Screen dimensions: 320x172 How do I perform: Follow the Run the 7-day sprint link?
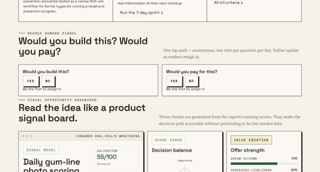142,13
